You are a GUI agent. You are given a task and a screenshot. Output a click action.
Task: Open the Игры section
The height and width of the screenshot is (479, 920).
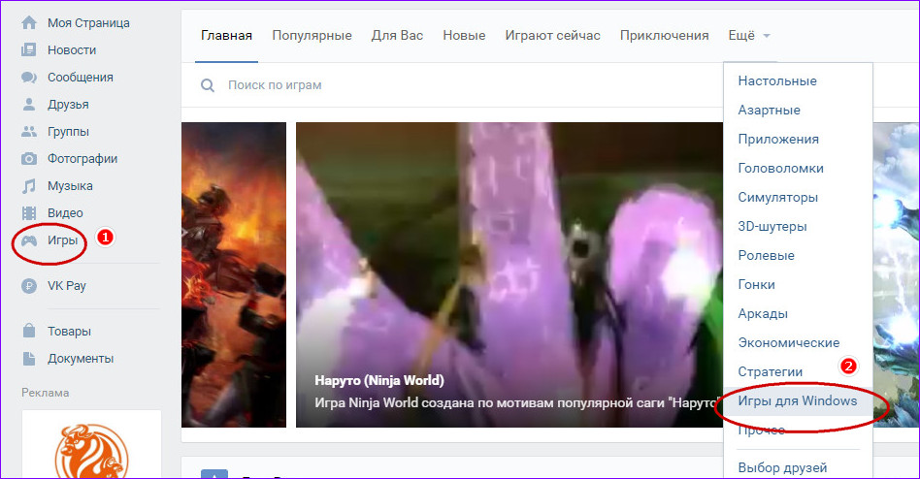tap(63, 240)
